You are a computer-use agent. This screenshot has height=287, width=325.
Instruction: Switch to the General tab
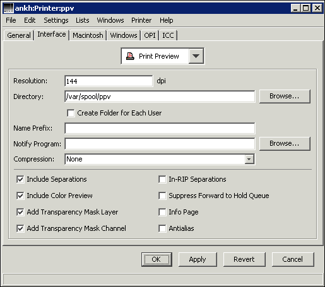click(19, 35)
